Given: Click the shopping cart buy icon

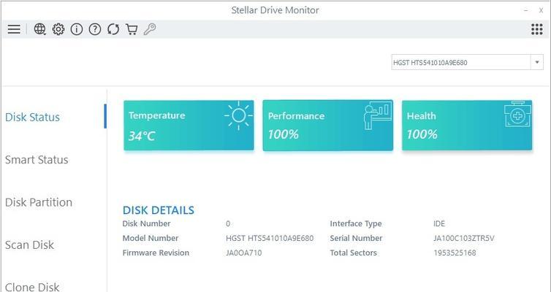Looking at the screenshot, I should [132, 29].
